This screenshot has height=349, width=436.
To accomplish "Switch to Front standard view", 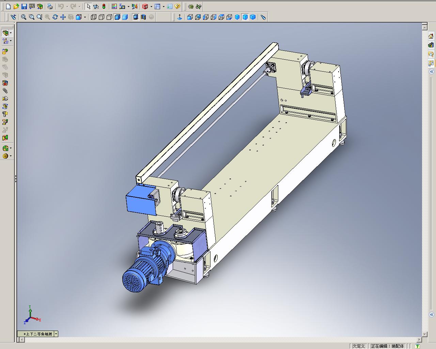I will [190, 17].
